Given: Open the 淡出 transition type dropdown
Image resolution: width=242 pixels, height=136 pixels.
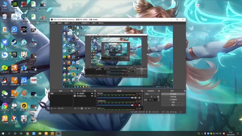Looking at the screenshot, I should [x=152, y=94].
